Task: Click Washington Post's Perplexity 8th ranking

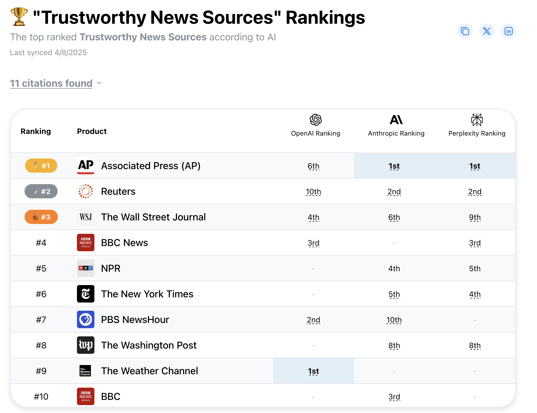Action: [475, 346]
